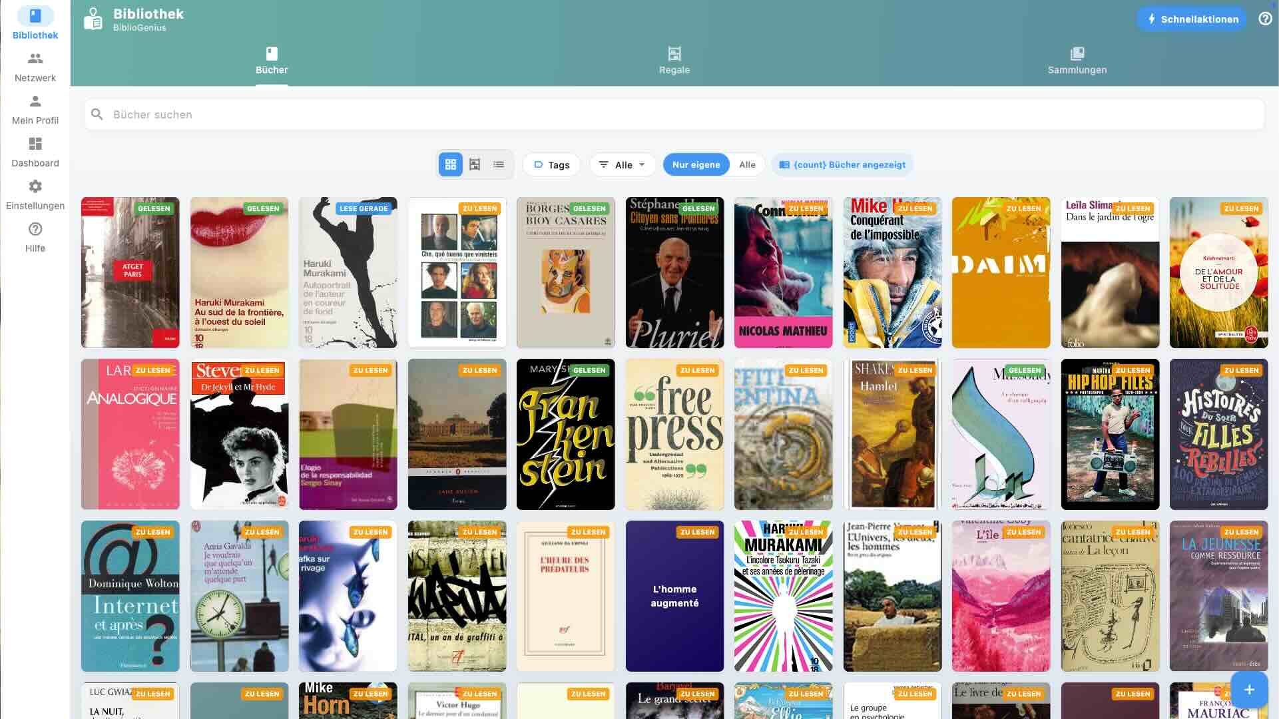Screen dimensions: 1279x719
Task: Open the Netzwerk section in sidebar
Action: [x=35, y=61]
